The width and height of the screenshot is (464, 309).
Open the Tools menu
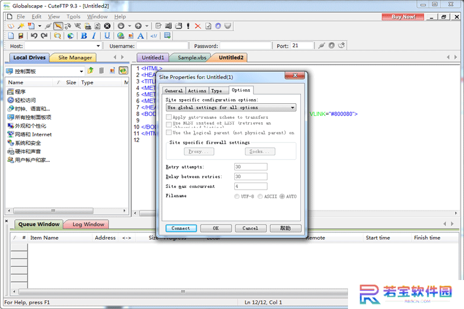pos(73,17)
